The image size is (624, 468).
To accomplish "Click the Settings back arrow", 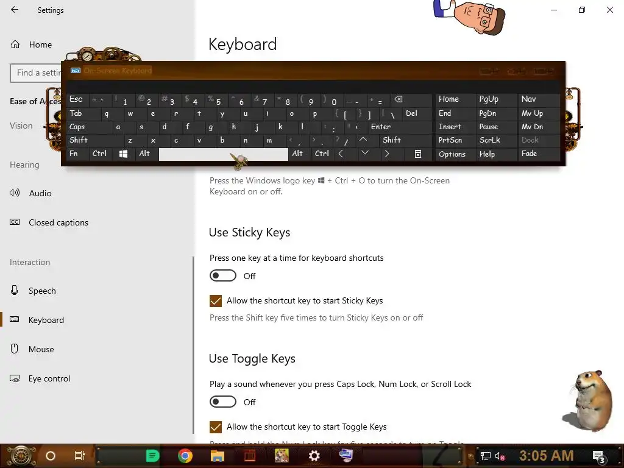I will 15,10.
